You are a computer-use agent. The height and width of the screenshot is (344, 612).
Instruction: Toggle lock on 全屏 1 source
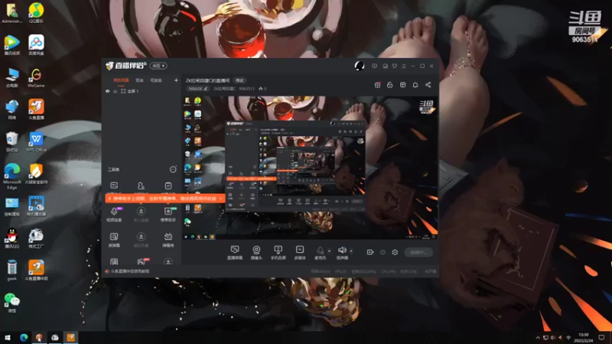pos(116,91)
